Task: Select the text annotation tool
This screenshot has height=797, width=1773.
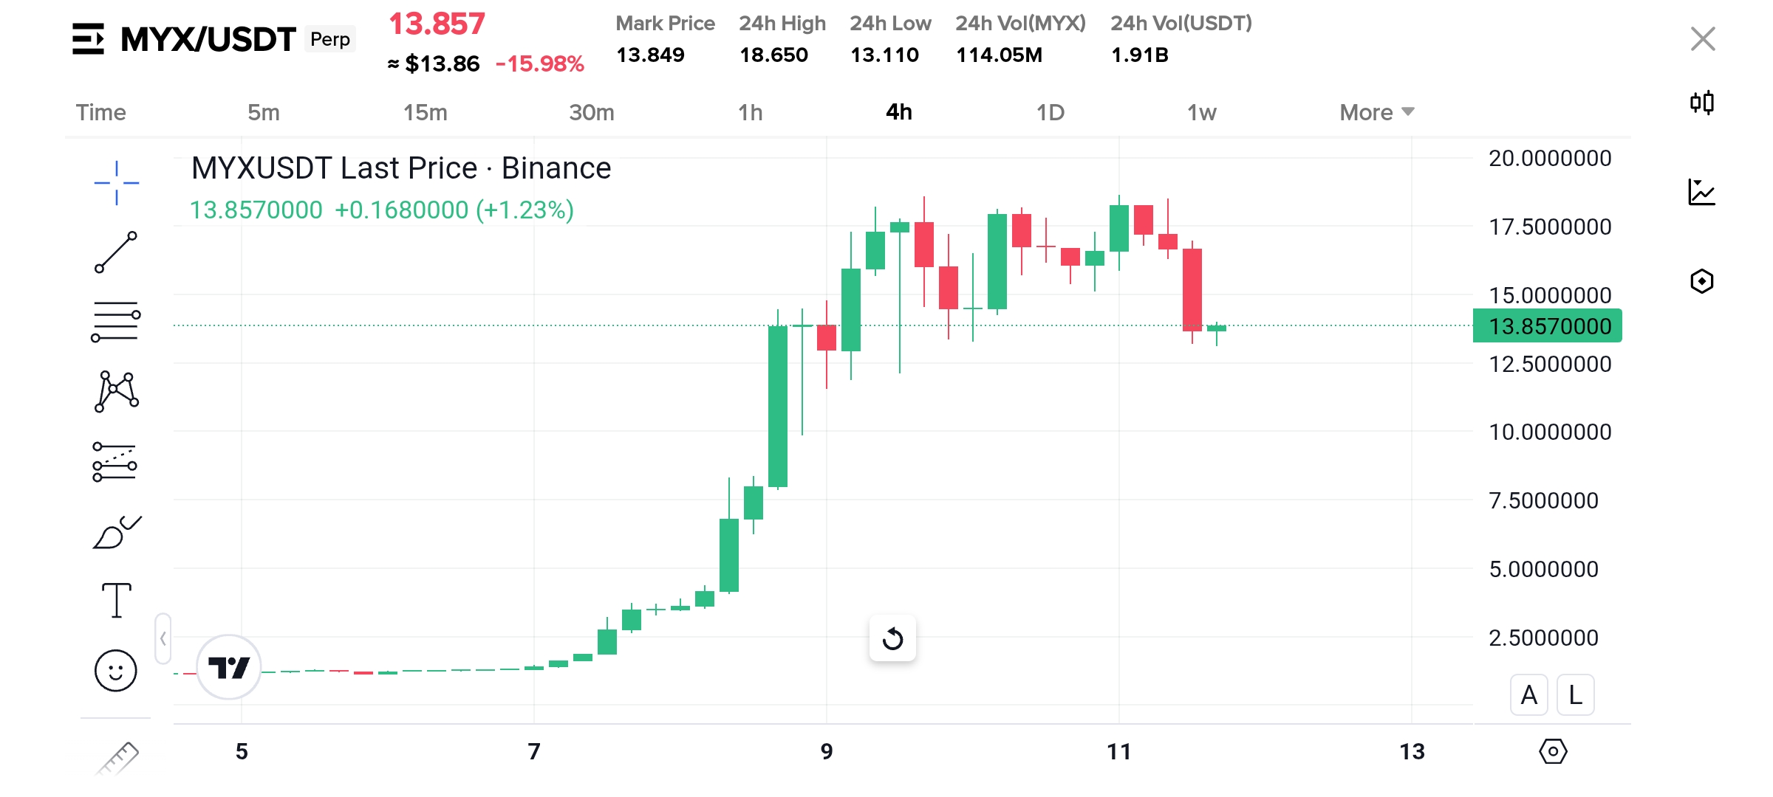Action: (x=116, y=600)
